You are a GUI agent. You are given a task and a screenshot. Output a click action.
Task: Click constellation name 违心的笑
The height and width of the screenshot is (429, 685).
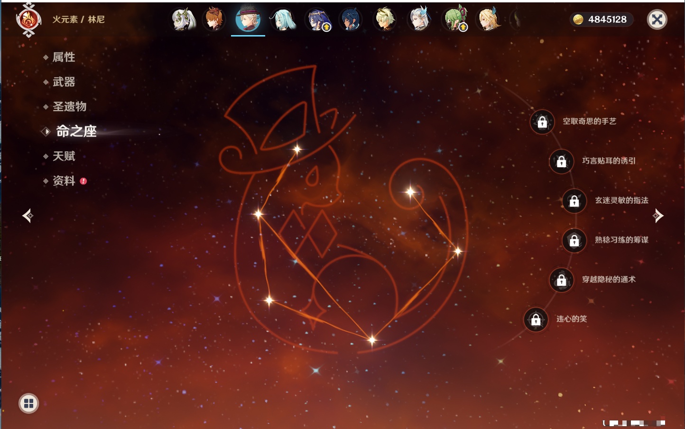point(572,319)
